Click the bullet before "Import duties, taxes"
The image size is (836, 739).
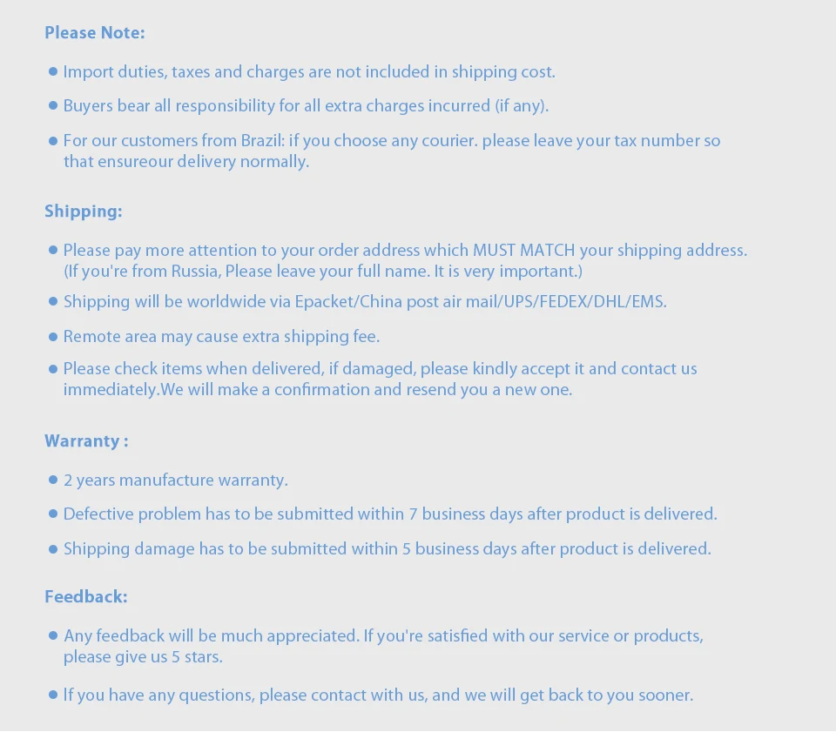point(53,71)
